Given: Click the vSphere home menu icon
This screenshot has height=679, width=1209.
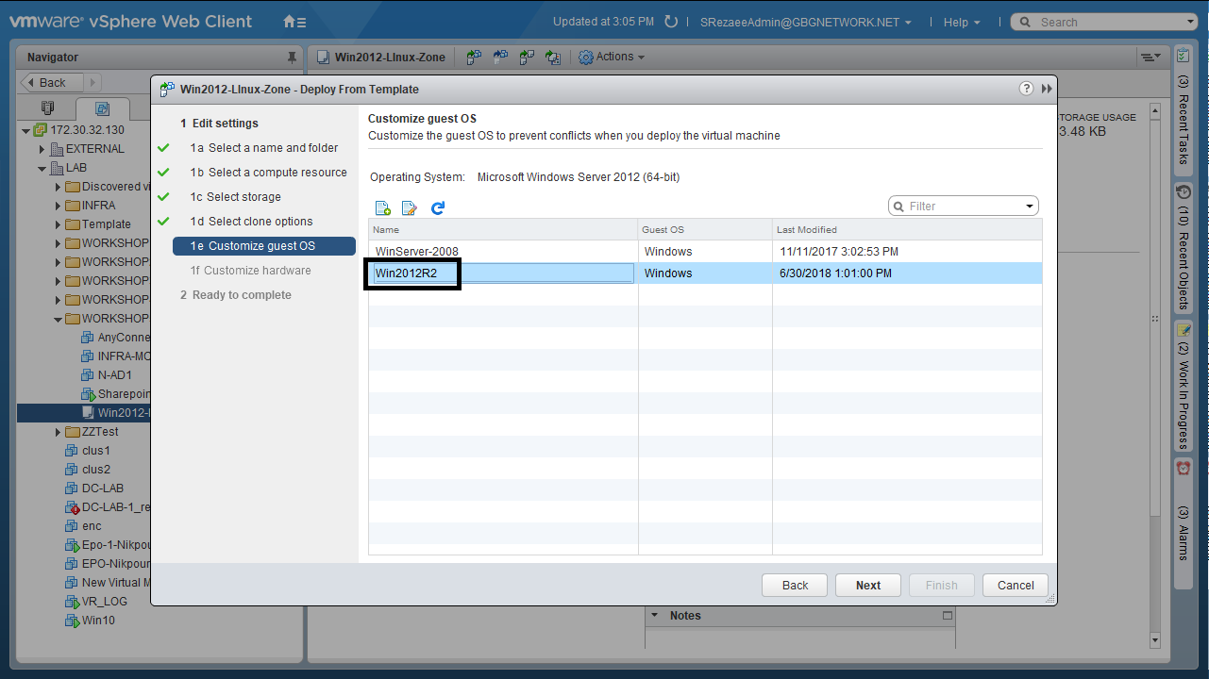Looking at the screenshot, I should pyautogui.click(x=294, y=22).
